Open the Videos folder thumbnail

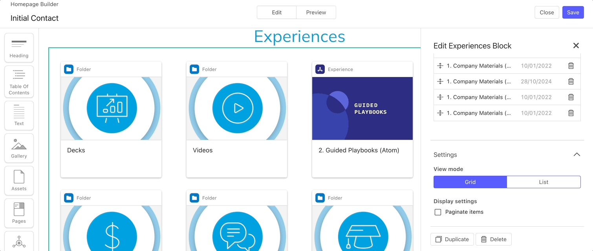point(237,109)
